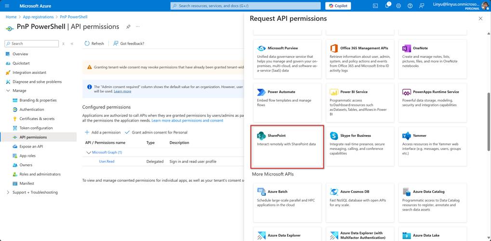Open Overview in the sidebar
Image resolution: width=491 pixels, height=241 pixels.
click(20, 54)
